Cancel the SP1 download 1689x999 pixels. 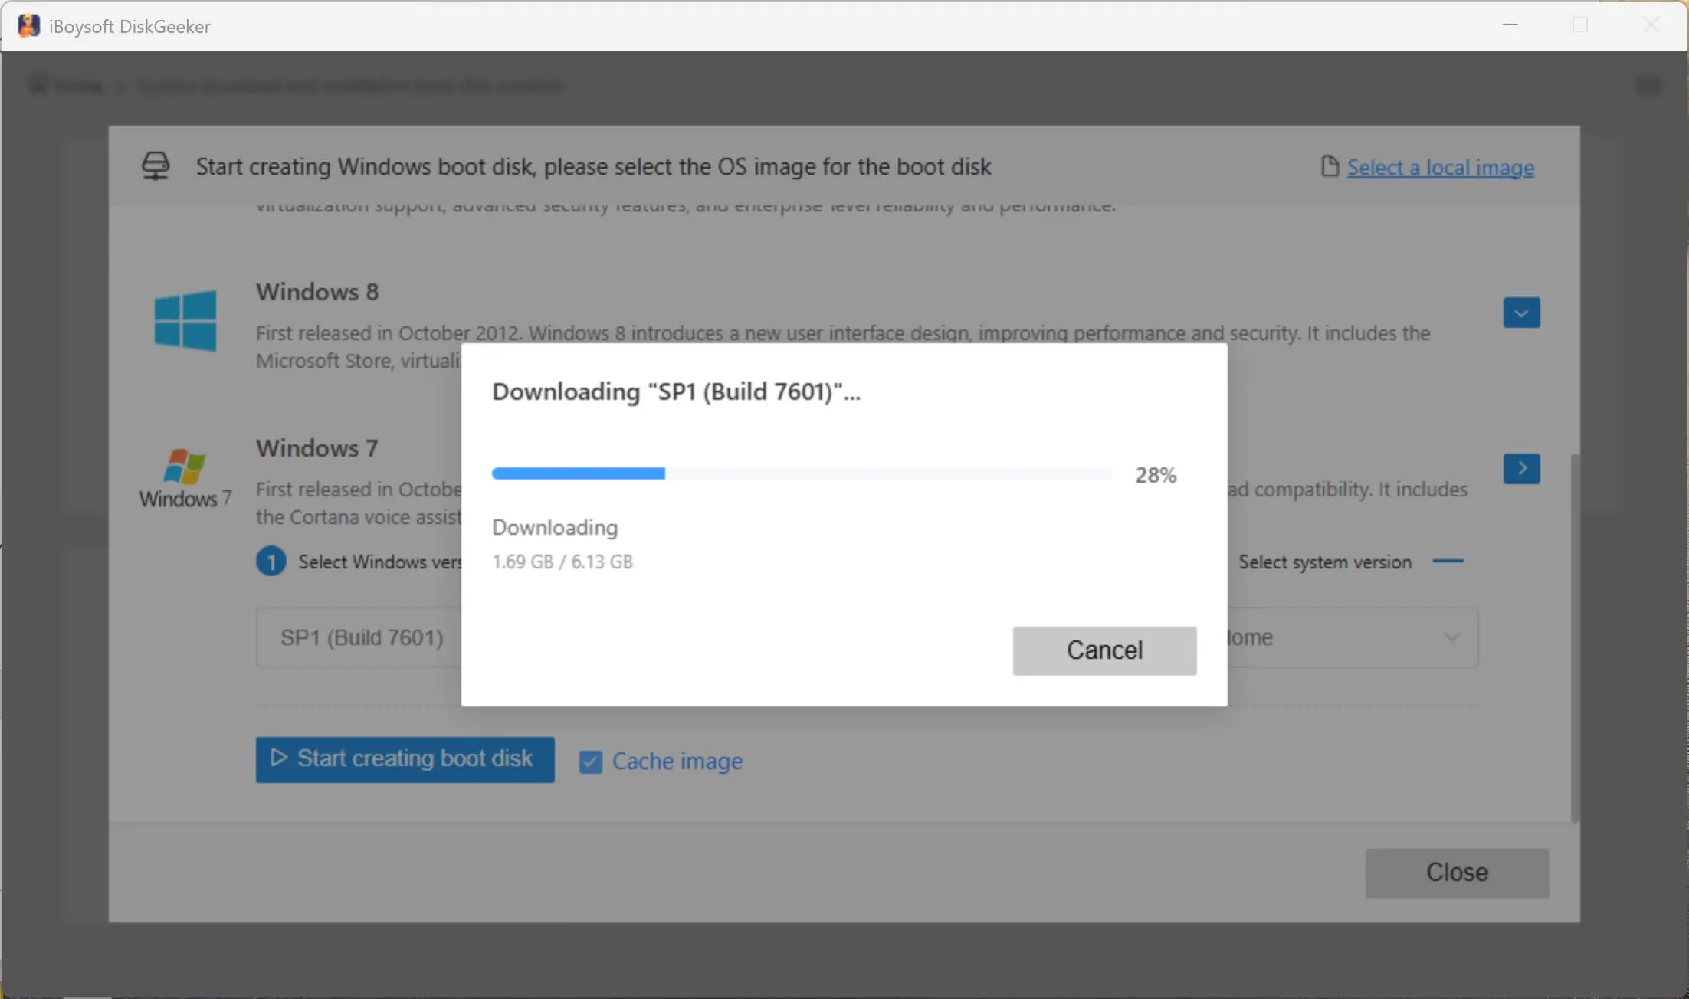tap(1104, 650)
